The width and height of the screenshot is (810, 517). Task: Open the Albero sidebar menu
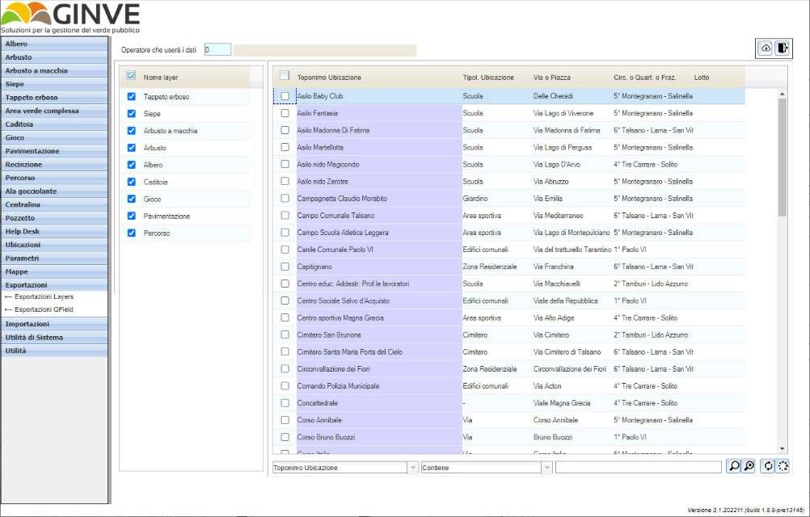pyautogui.click(x=54, y=44)
